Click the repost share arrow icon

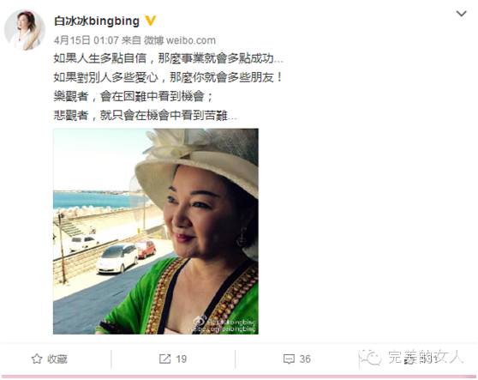(x=165, y=359)
